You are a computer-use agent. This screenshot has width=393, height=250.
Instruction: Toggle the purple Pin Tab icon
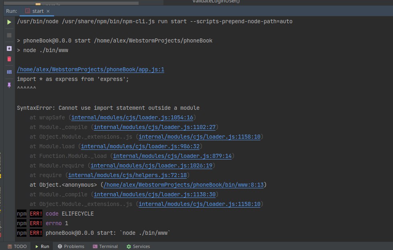click(x=9, y=85)
